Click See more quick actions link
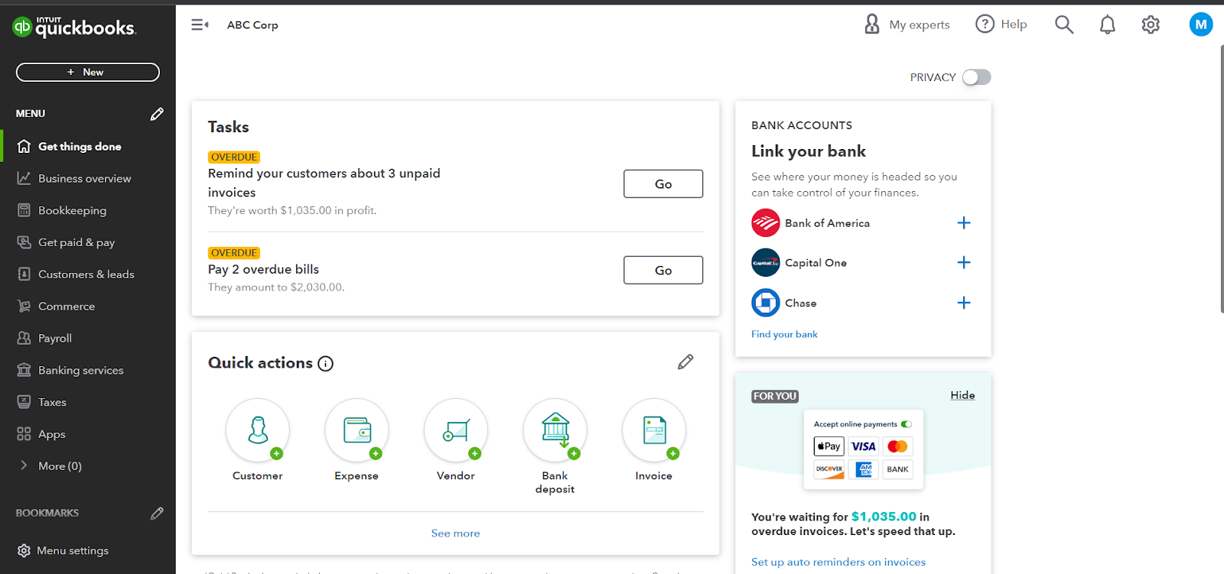 [456, 533]
